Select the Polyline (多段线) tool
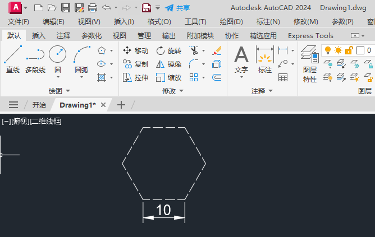Image resolution: width=375 pixels, height=237 pixels. [35, 61]
